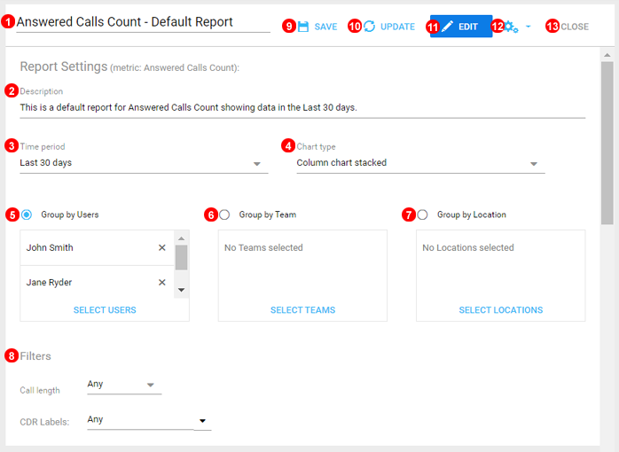Click the users list scrollbar thumb
This screenshot has height=452, width=619.
[181, 258]
